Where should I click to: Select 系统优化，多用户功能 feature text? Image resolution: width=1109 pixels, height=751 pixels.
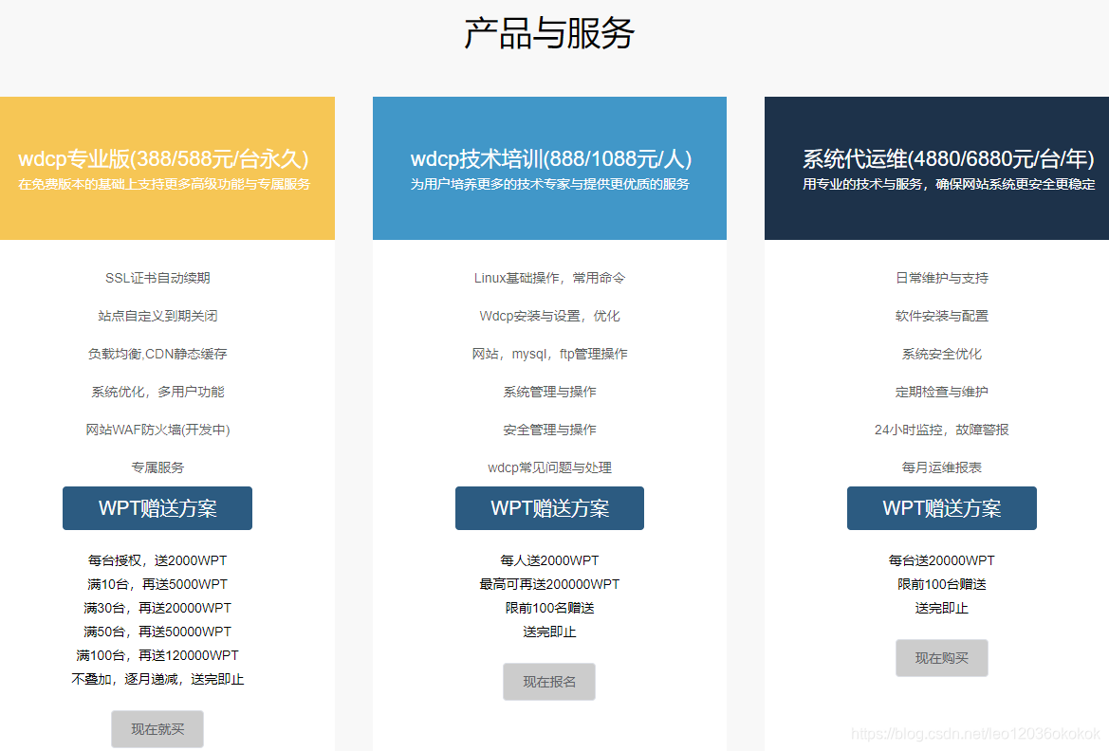(x=157, y=392)
